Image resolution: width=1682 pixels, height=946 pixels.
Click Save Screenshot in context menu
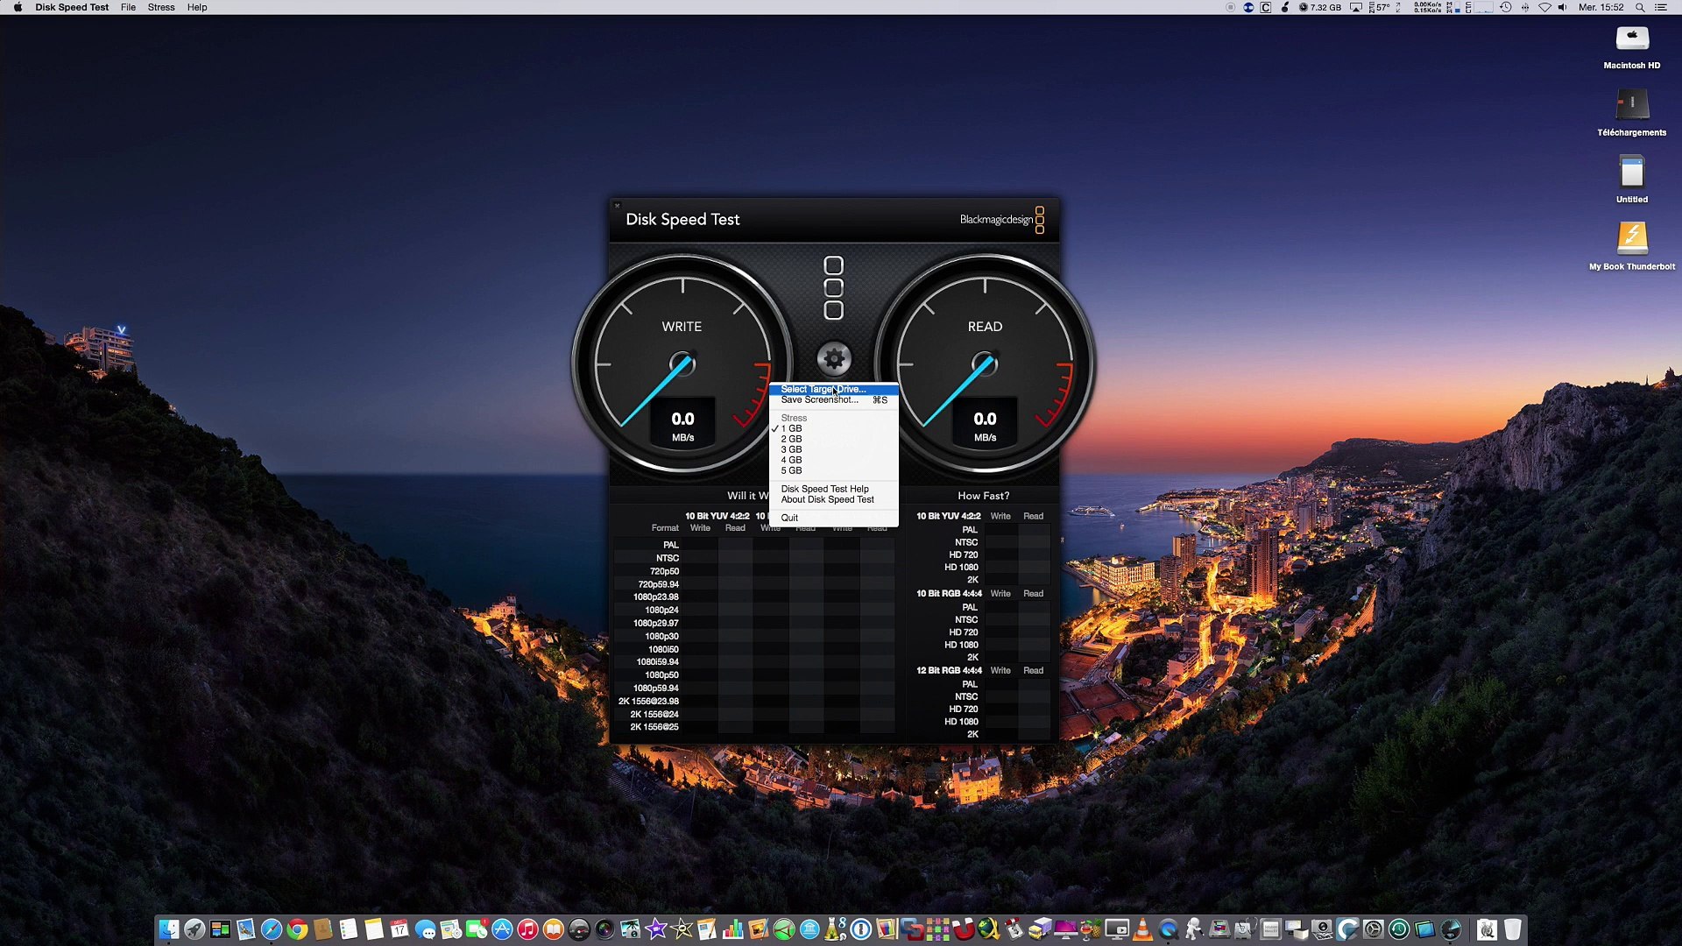click(819, 399)
